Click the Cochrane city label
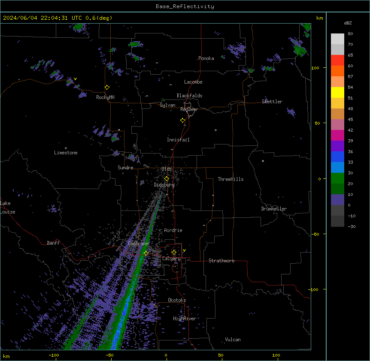370x361 pixels. 138,244
